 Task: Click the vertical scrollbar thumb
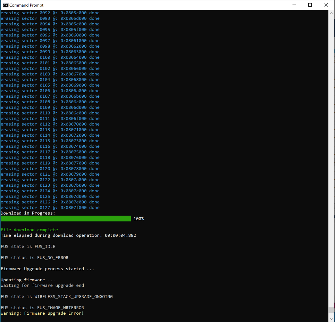[x=332, y=310]
